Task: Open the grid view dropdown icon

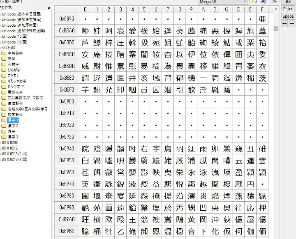Action: pos(274,2)
